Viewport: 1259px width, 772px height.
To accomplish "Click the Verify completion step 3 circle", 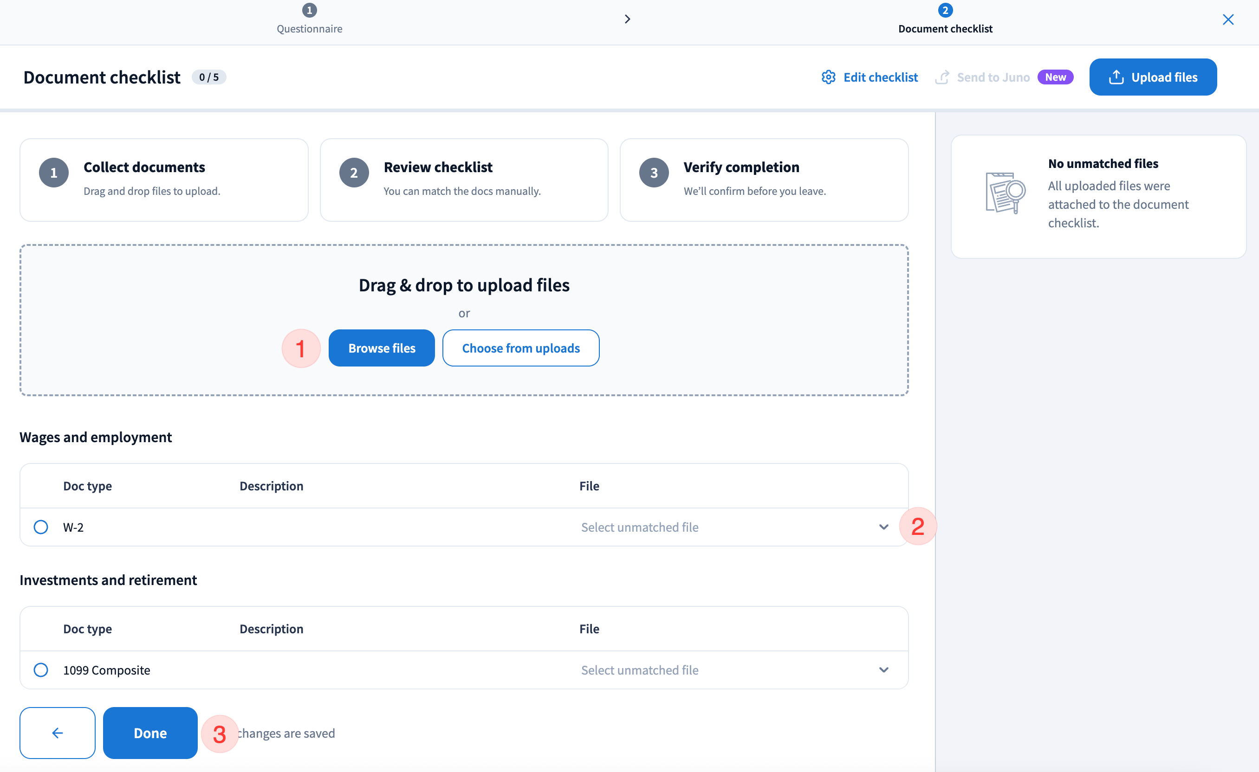I will [654, 173].
